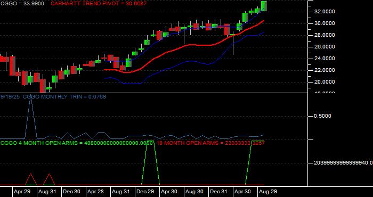Select the 20.0000 price axis label

click(325, 82)
